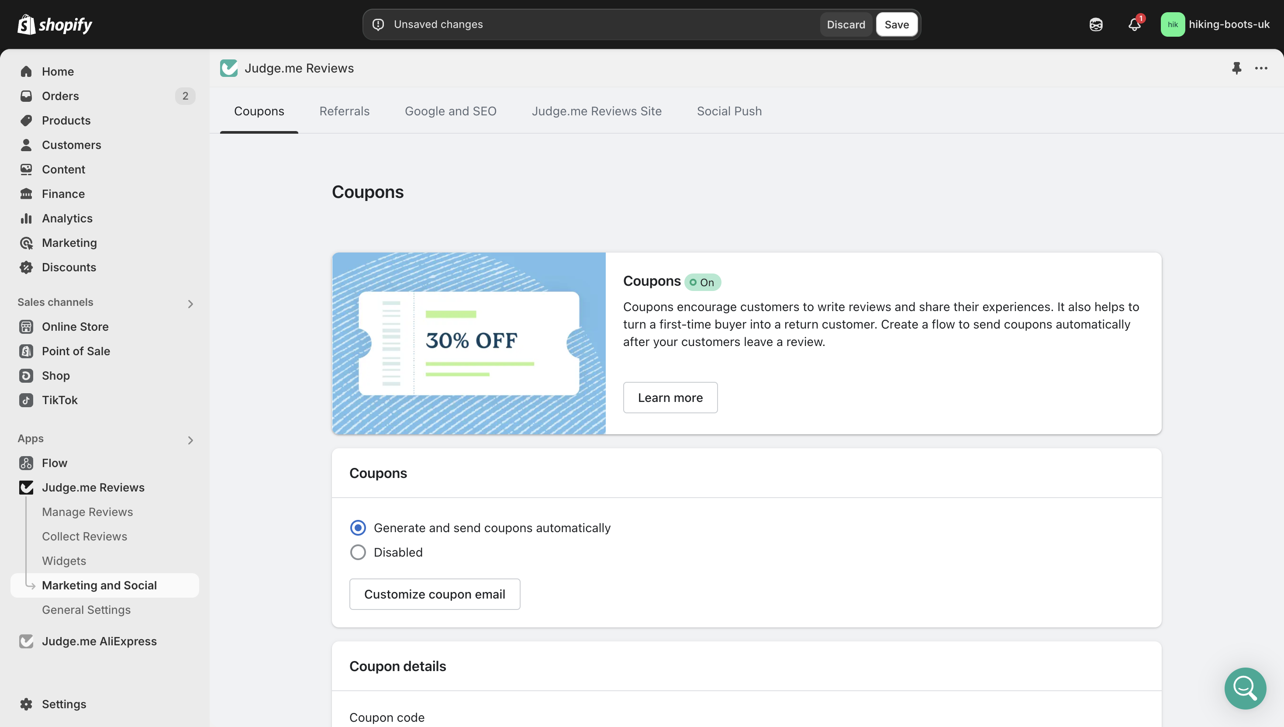Open Shop sales channel

point(105,375)
